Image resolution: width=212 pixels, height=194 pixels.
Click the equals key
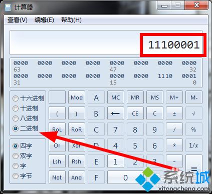click(x=194, y=169)
